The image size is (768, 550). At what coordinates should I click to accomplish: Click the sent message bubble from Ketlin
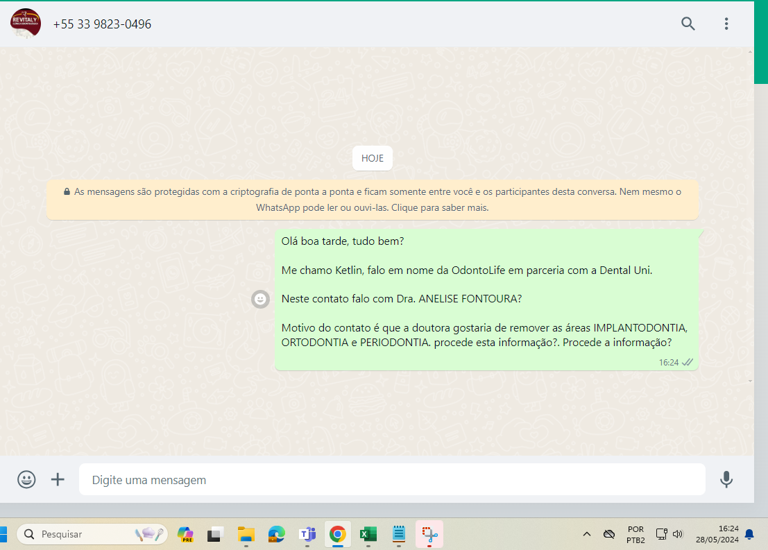[486, 300]
